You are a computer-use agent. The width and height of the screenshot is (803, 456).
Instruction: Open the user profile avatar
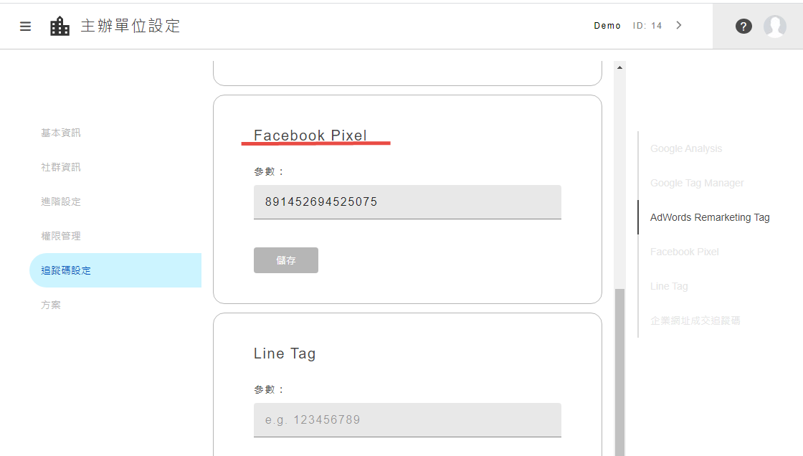(774, 27)
